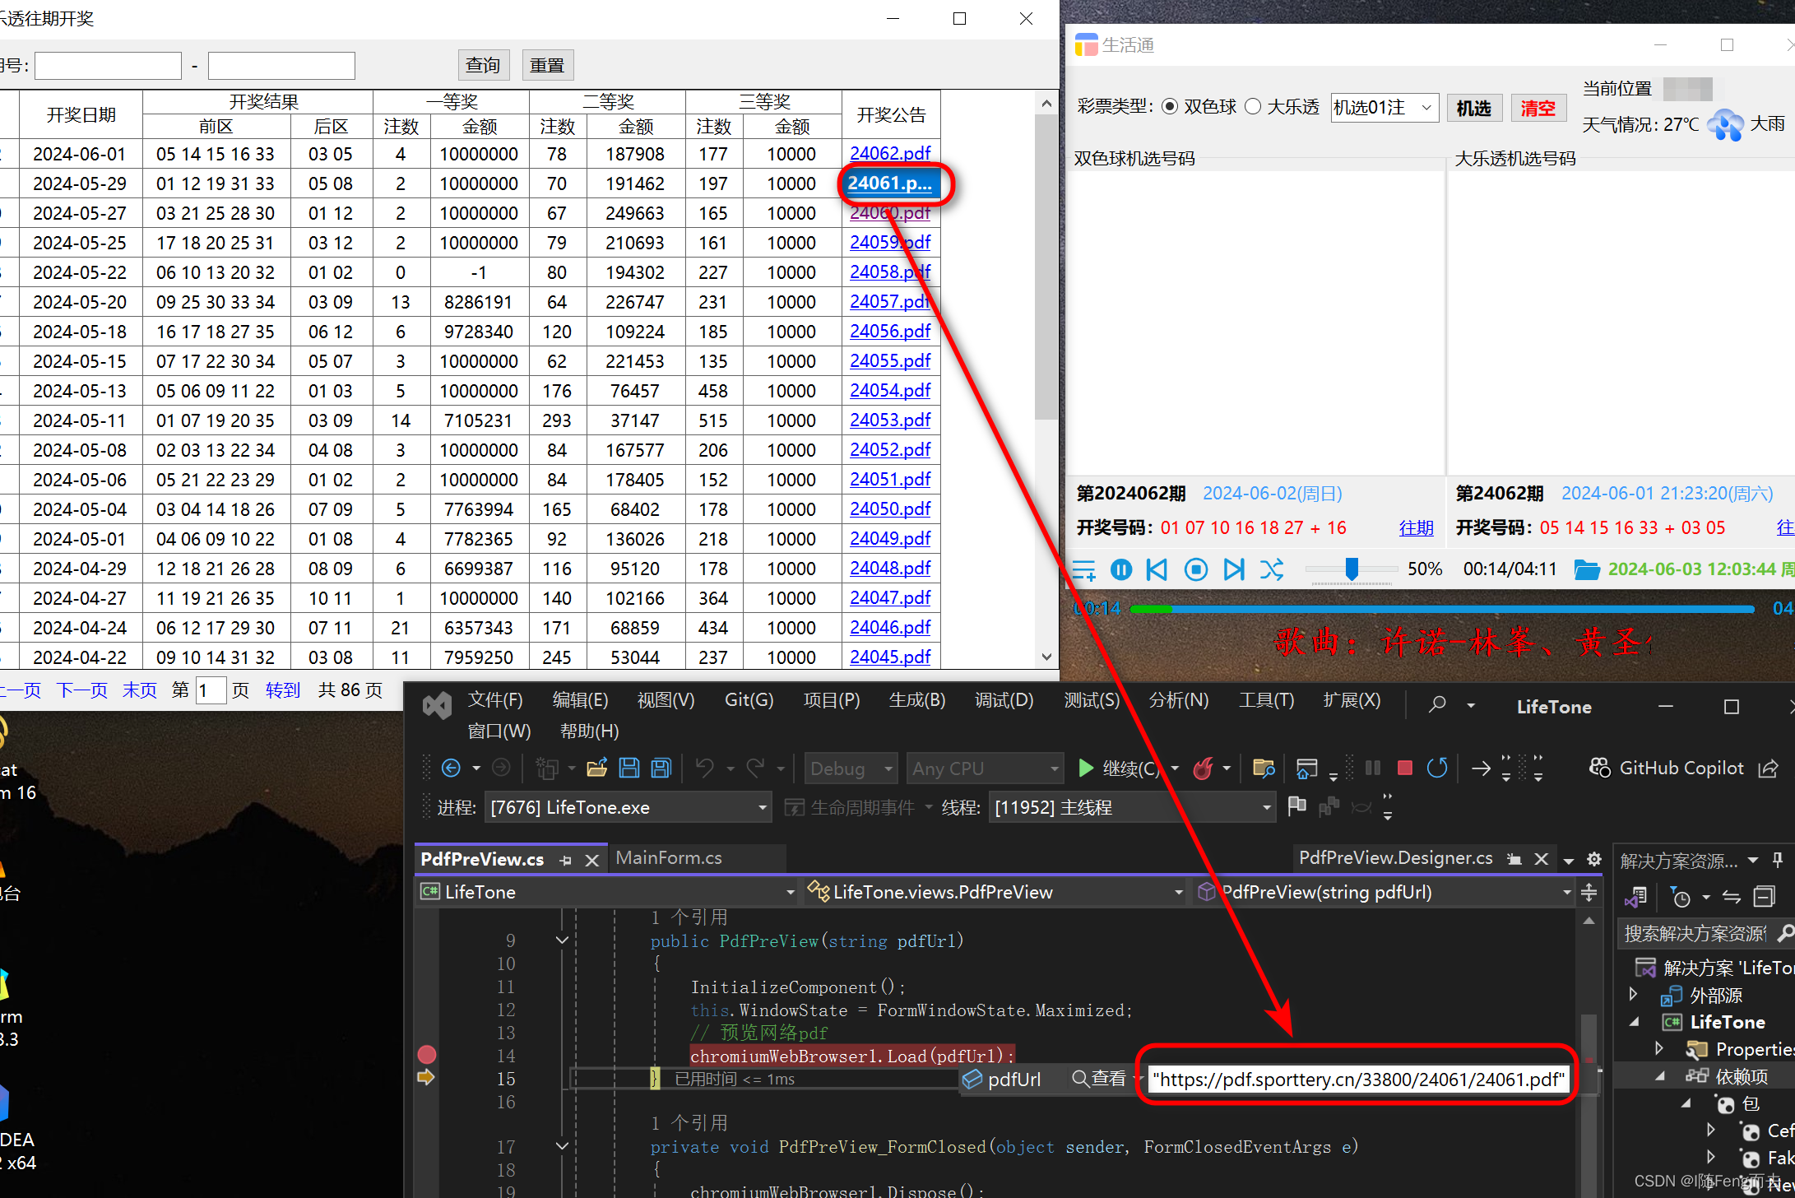Click the open file folder icon
Screen dimensions: 1795x1198
(597, 768)
